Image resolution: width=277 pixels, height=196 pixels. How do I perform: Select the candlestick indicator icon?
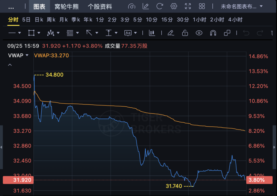pos(152,33)
